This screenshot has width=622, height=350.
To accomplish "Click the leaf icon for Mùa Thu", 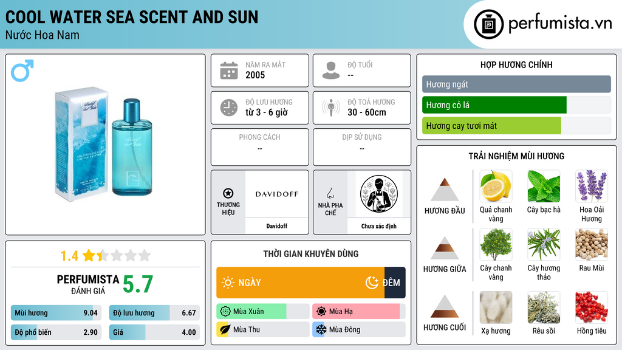I will 225,330.
